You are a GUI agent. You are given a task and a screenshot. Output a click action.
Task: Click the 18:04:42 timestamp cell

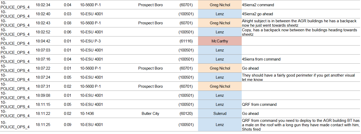43,41
